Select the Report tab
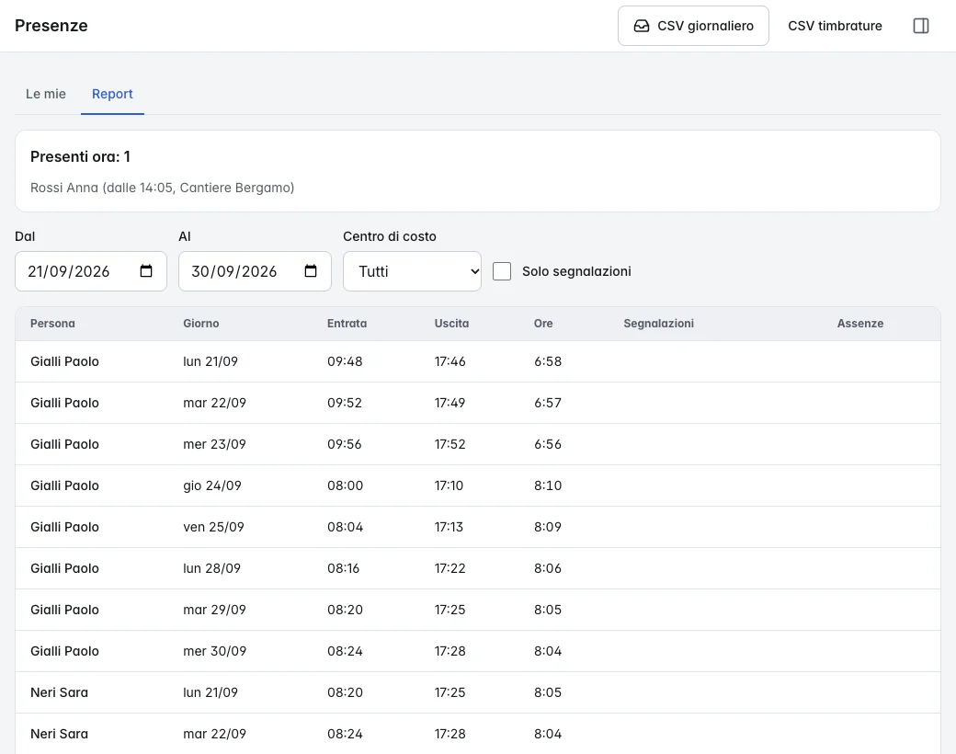This screenshot has height=754, width=956. (x=112, y=94)
